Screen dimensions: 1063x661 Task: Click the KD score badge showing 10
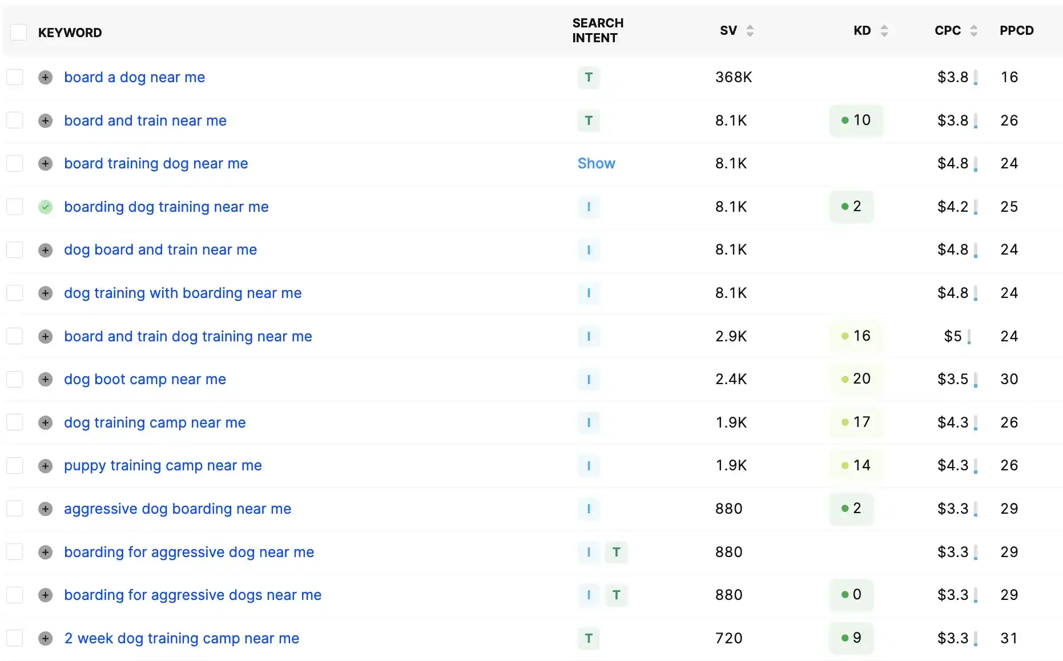pyautogui.click(x=856, y=120)
